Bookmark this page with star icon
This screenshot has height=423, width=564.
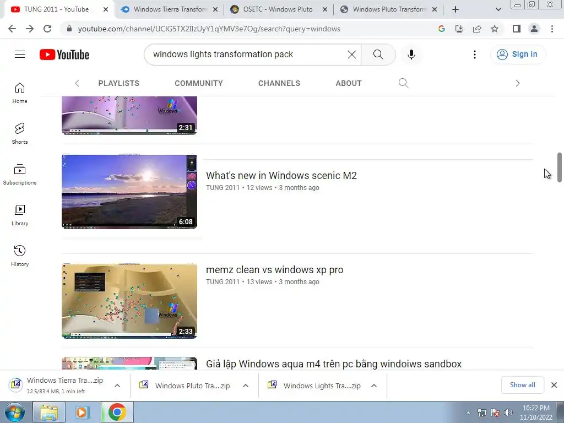click(x=495, y=29)
